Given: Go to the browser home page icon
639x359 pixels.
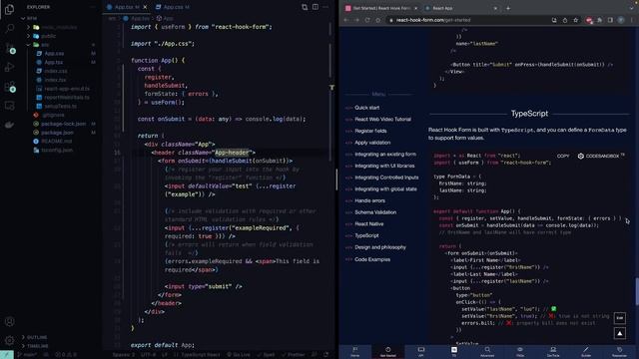Looking at the screenshot, I should (377, 20).
